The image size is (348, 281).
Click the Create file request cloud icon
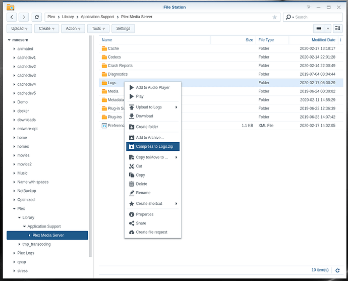(132, 232)
